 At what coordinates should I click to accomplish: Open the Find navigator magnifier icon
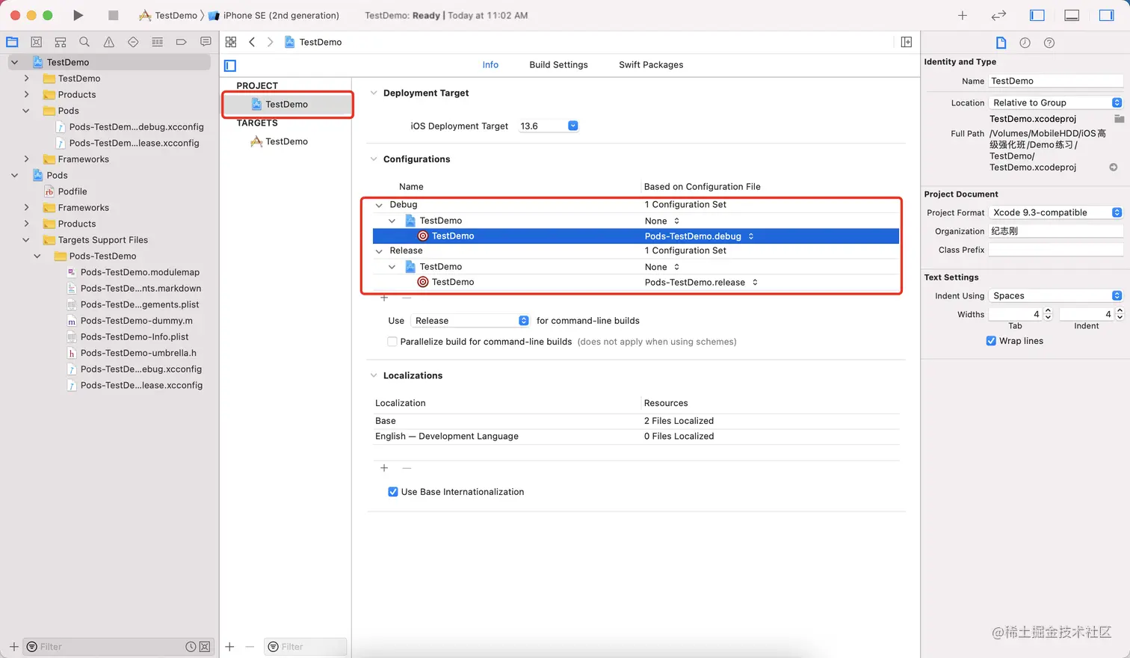click(84, 42)
